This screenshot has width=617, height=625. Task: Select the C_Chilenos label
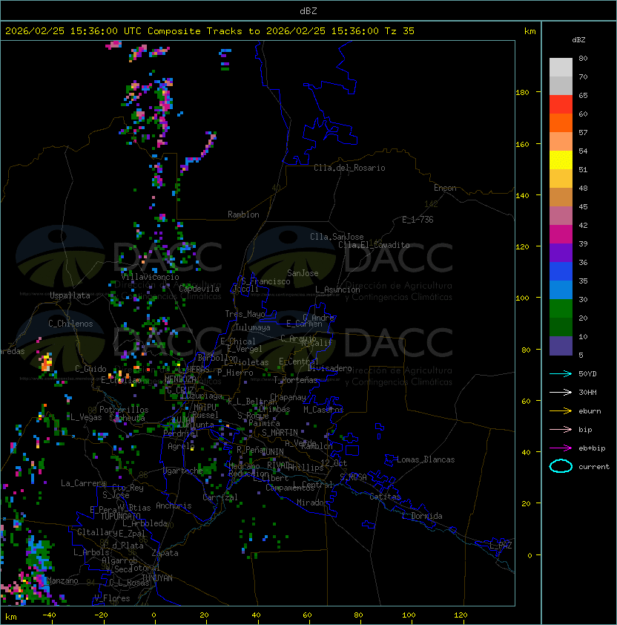click(70, 324)
